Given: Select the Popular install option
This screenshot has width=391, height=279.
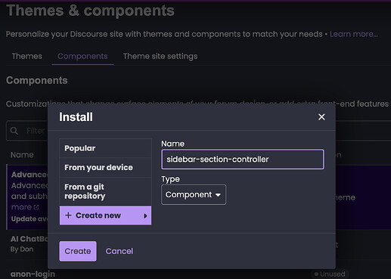Looking at the screenshot, I should point(105,148).
